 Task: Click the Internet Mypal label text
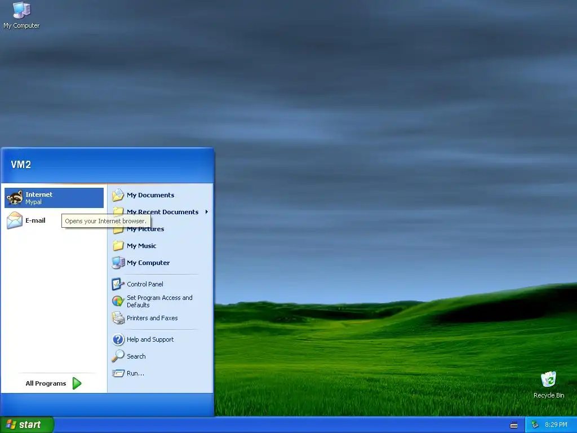[x=39, y=198]
